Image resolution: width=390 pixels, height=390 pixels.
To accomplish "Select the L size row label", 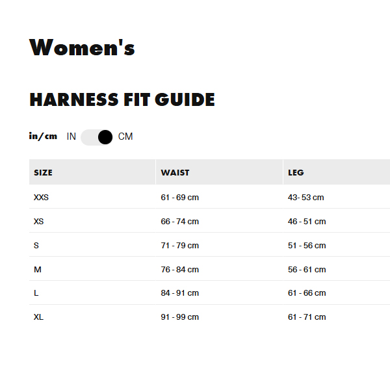I will click(36, 293).
